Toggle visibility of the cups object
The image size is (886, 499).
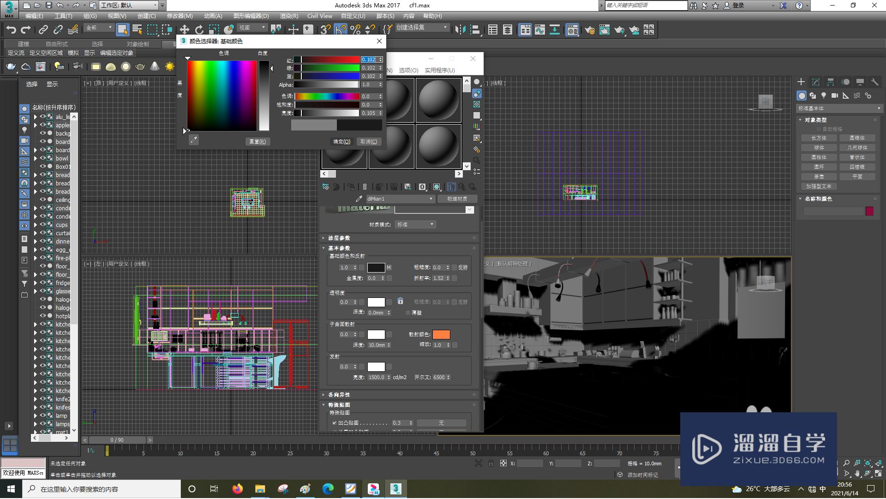click(x=43, y=225)
